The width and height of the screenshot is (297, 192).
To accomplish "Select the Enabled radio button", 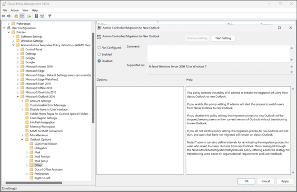I will pos(99,54).
